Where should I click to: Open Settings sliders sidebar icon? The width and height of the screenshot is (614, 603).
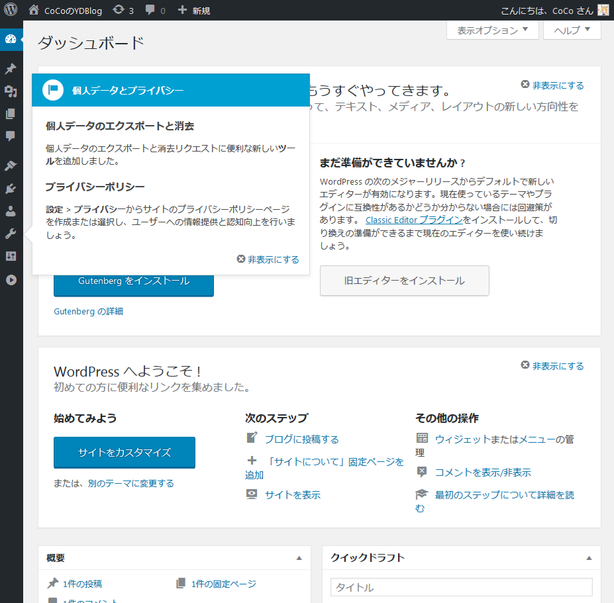point(11,257)
